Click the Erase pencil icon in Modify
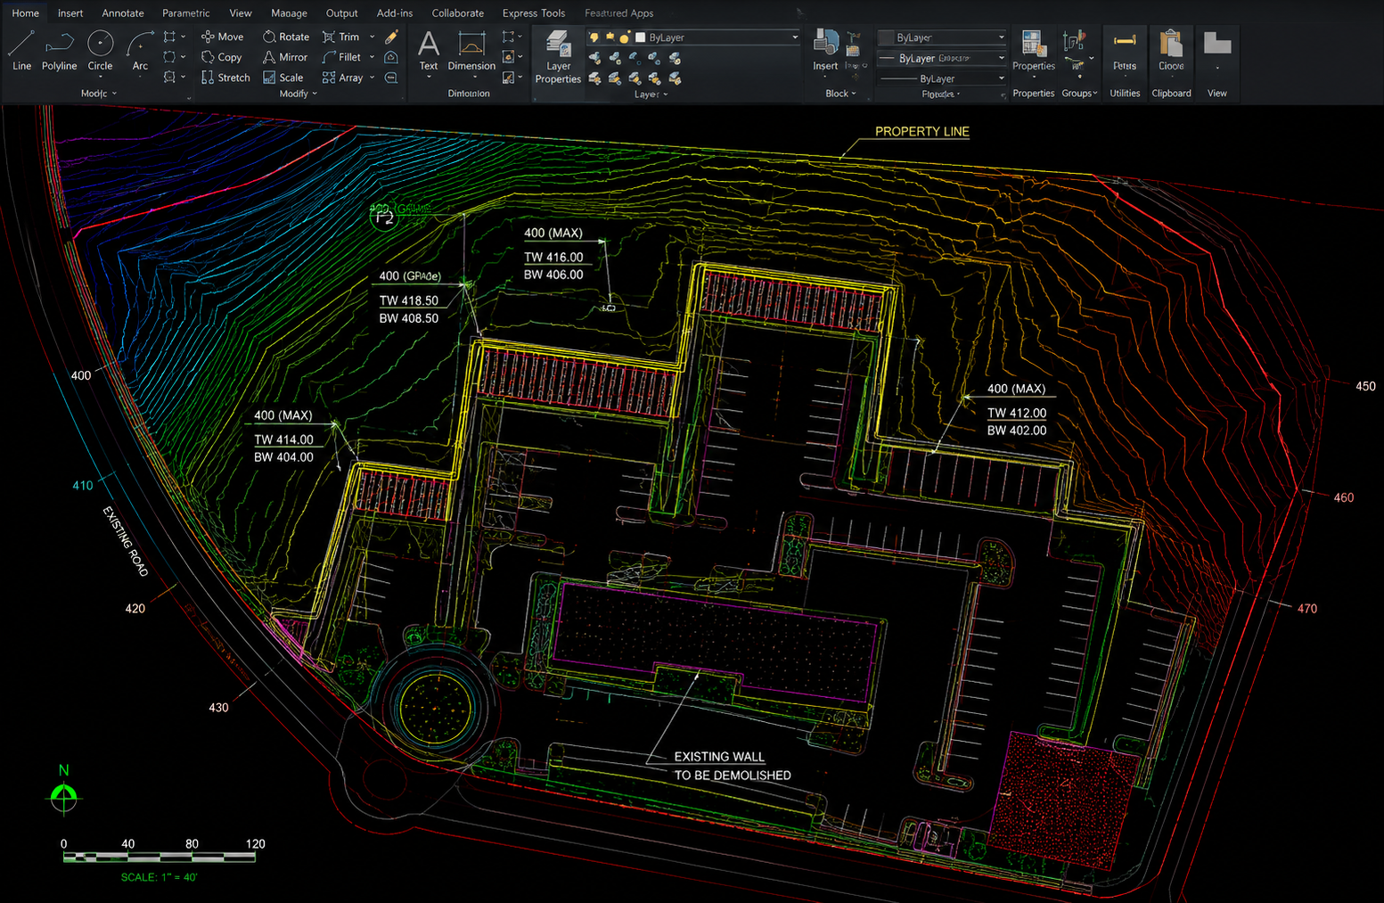The height and width of the screenshot is (903, 1384). [x=391, y=37]
